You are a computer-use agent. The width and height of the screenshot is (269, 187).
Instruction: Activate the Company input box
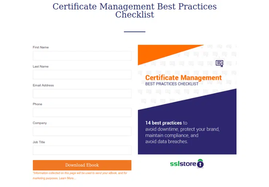coord(82,131)
